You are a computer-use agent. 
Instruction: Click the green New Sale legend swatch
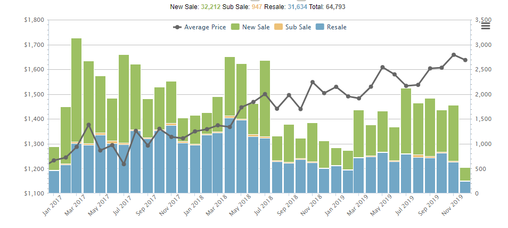point(235,27)
